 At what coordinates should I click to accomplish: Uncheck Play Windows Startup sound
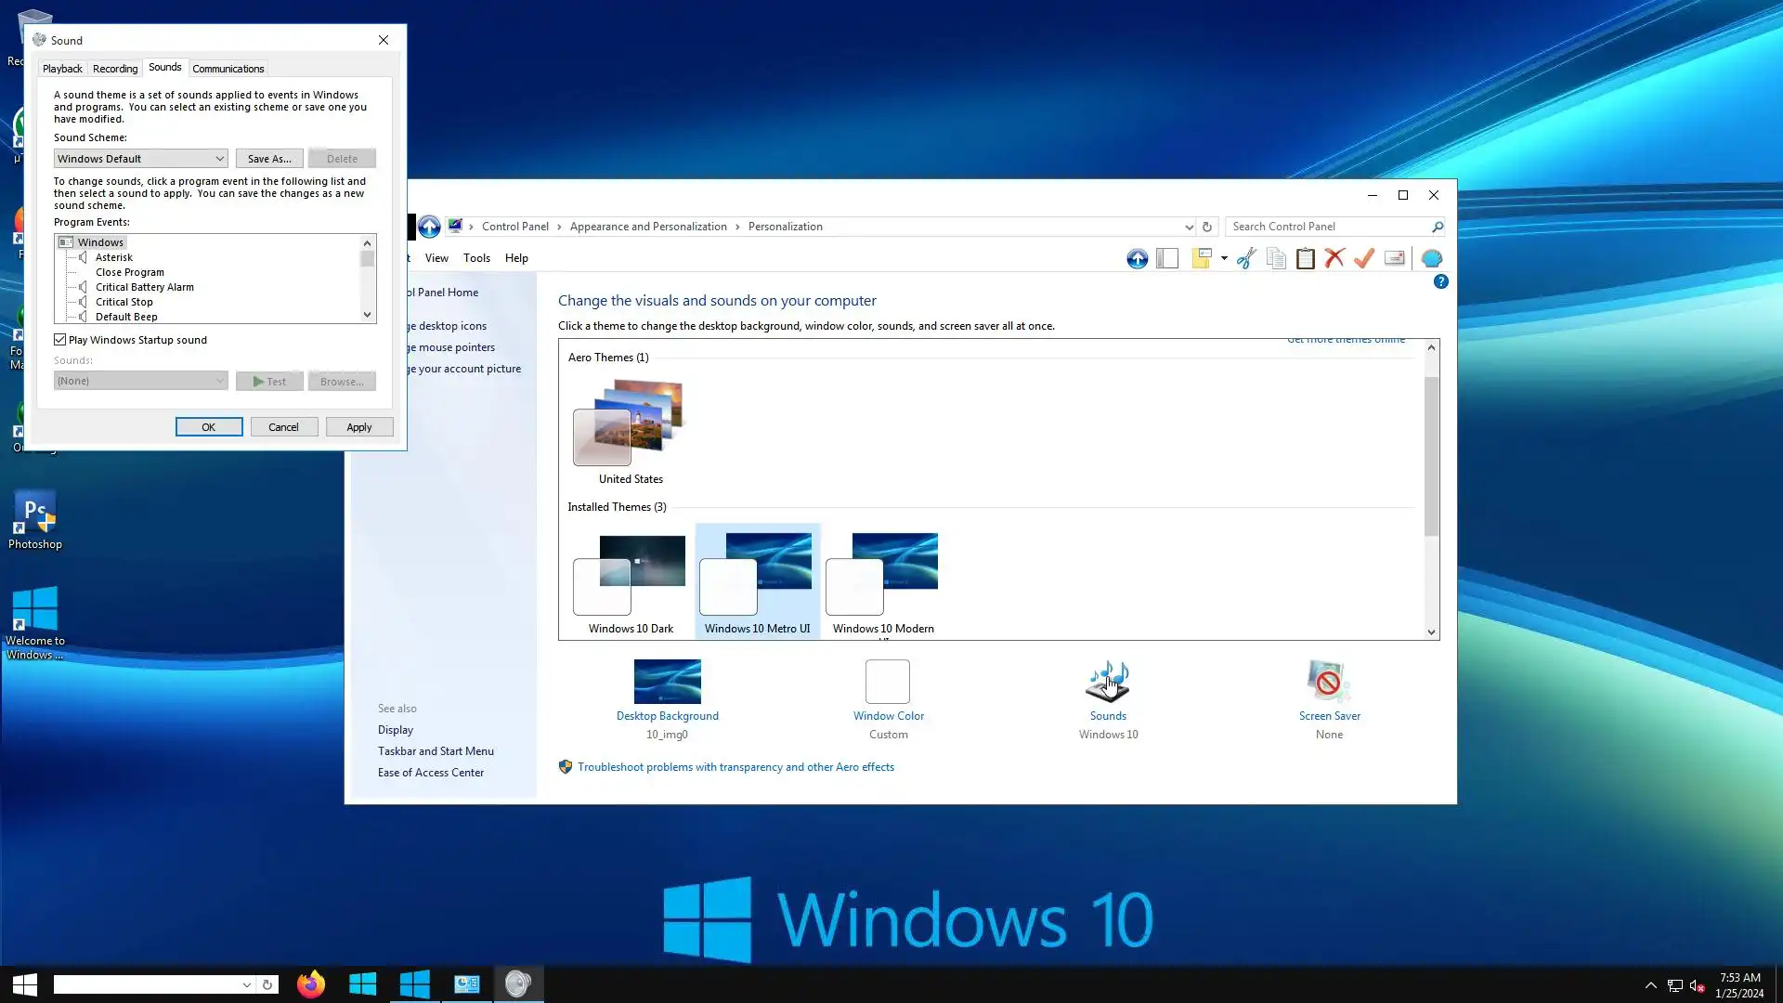[60, 340]
